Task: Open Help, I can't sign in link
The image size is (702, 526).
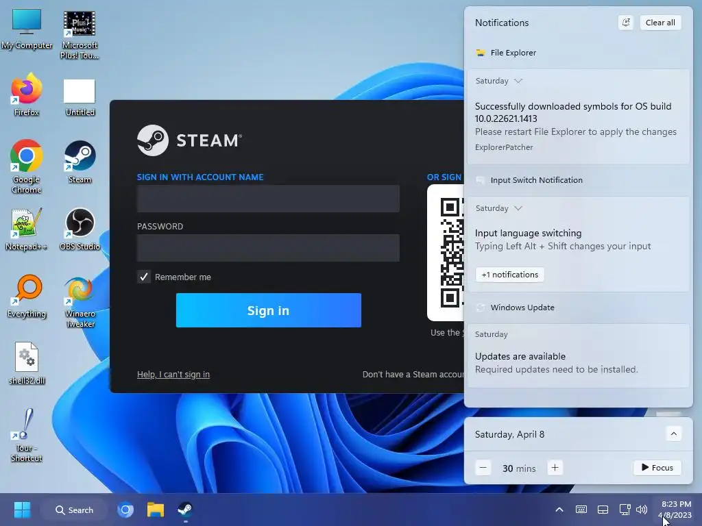Action: (173, 375)
